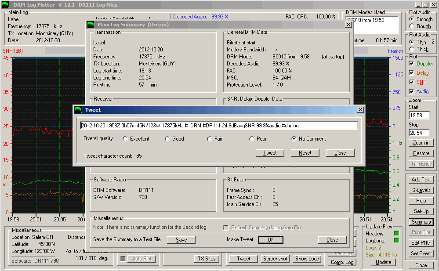The image size is (439, 271).
Task: Click the TX Location Montsinery (GUY) value
Action: tap(157, 64)
